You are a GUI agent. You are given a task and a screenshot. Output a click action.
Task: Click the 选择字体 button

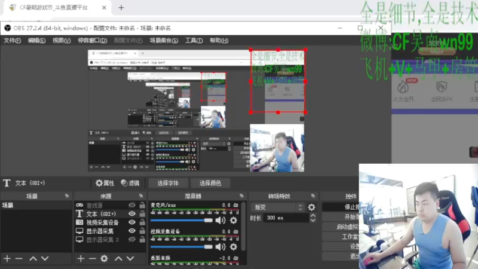(x=168, y=183)
